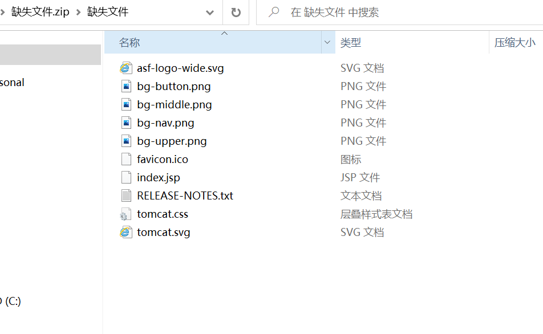Select the asf-logo-wide.svg file name
The width and height of the screenshot is (543, 334).
180,68
